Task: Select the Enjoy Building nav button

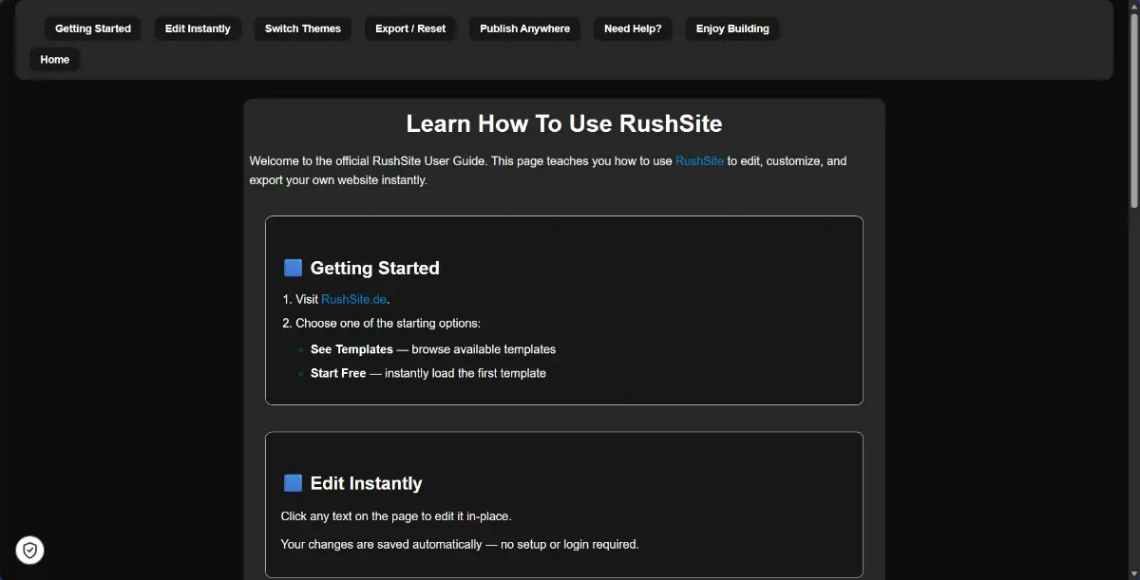Action: 732,28
